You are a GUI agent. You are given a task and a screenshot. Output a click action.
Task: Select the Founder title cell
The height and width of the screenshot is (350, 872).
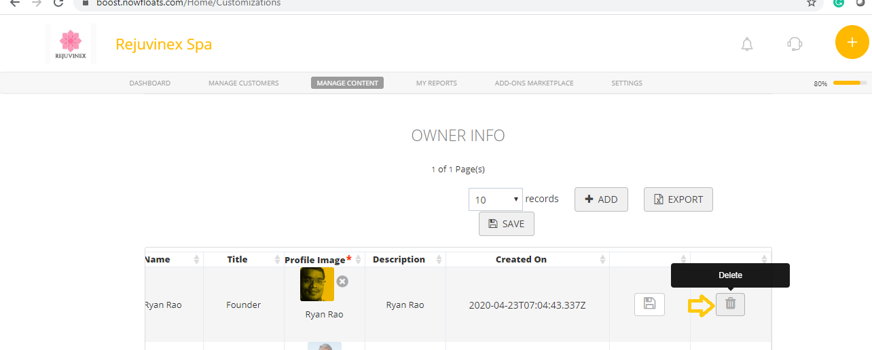coord(244,305)
